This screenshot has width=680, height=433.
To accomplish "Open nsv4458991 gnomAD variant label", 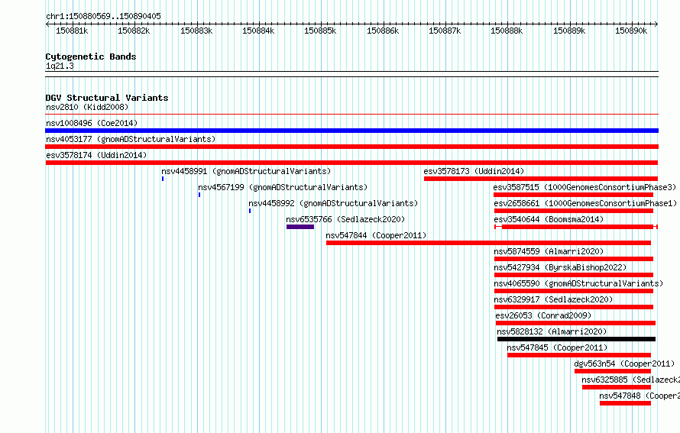I will tap(246, 171).
